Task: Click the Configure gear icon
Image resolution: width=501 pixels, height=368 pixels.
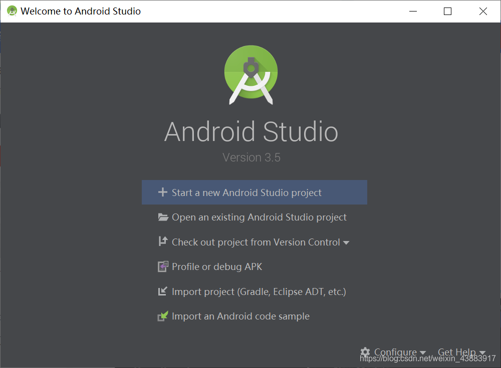Action: [365, 352]
